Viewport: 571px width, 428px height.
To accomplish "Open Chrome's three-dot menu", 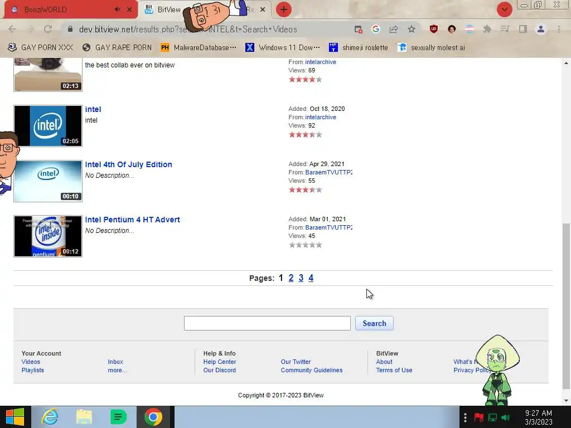I will point(559,29).
